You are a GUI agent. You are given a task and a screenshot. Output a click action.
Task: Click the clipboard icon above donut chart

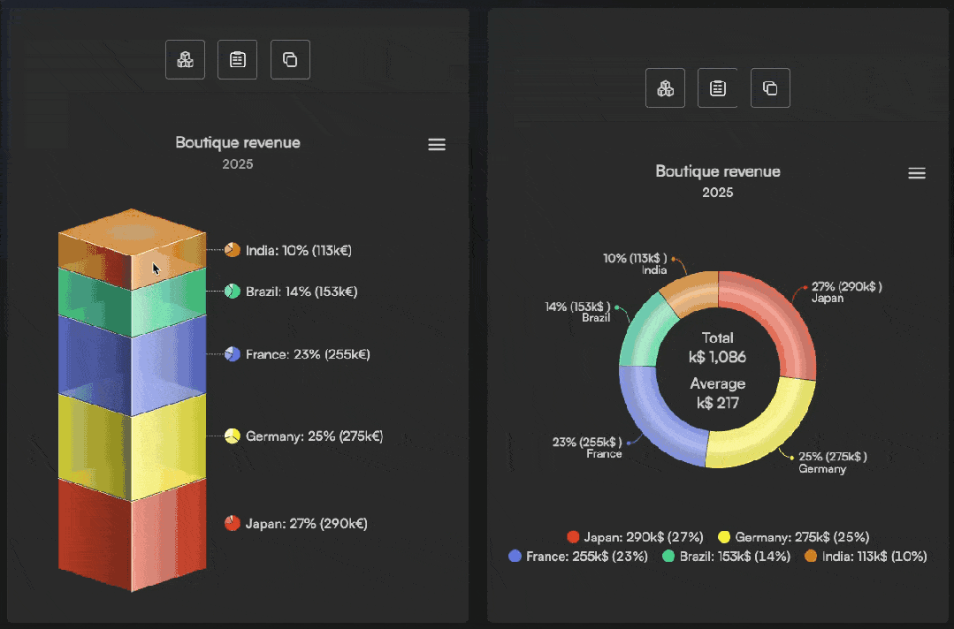(717, 88)
